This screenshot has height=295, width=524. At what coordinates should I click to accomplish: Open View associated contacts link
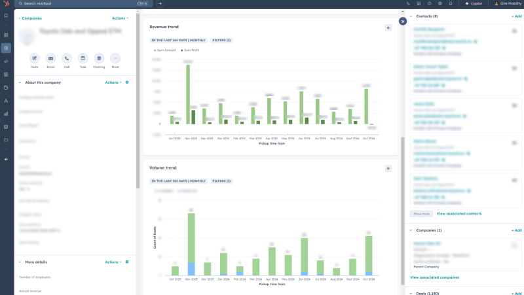coord(459,214)
